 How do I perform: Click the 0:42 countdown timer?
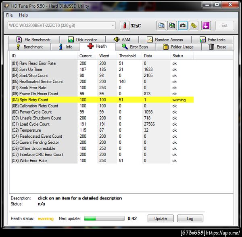pos(132,218)
